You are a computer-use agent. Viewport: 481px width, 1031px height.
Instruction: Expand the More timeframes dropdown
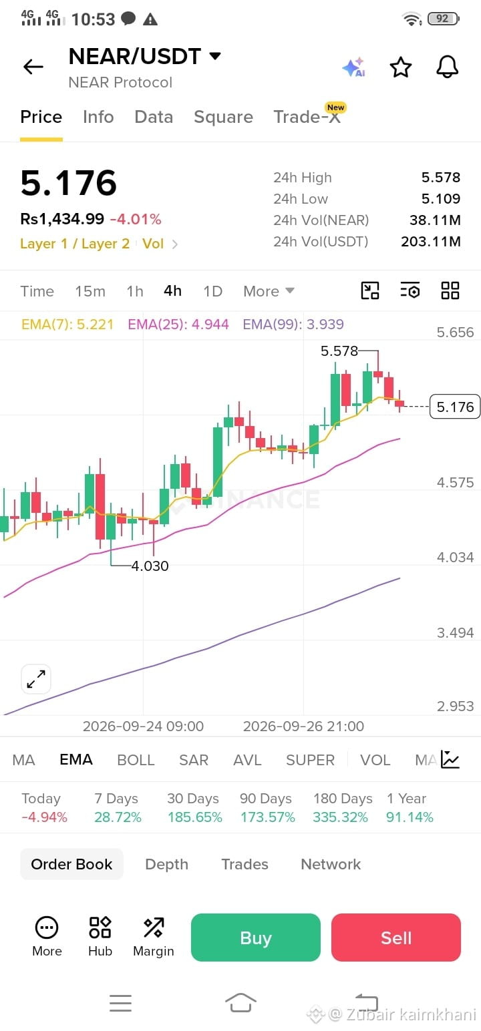click(269, 291)
